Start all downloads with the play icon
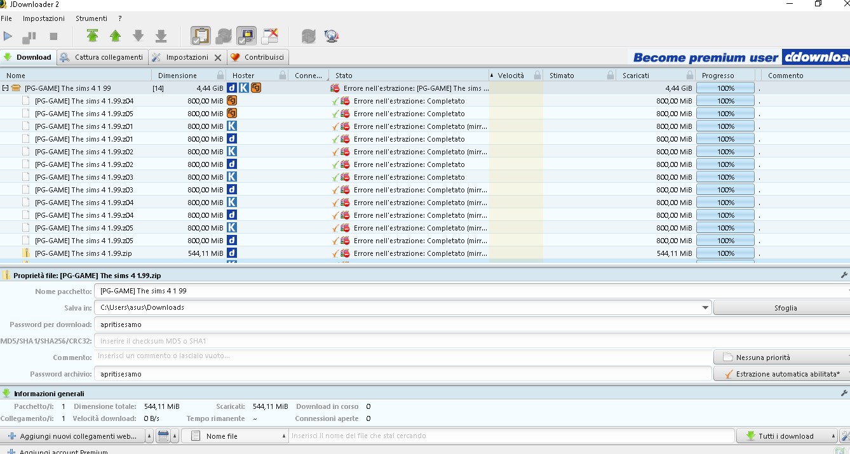850x454 pixels. (x=8, y=36)
